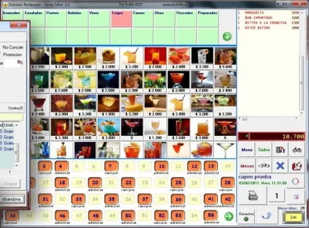Select occupied table 10
The image size is (309, 228).
coord(161,167)
